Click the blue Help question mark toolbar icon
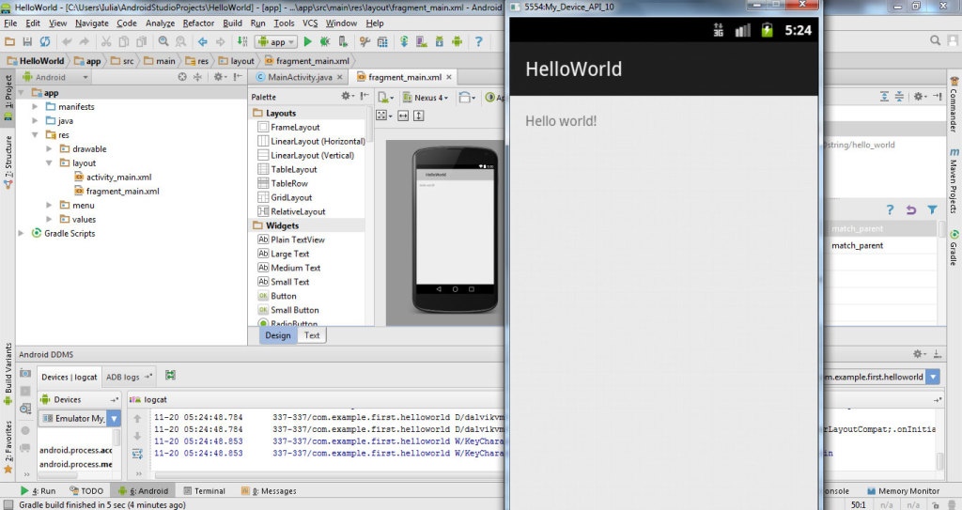 click(x=478, y=41)
